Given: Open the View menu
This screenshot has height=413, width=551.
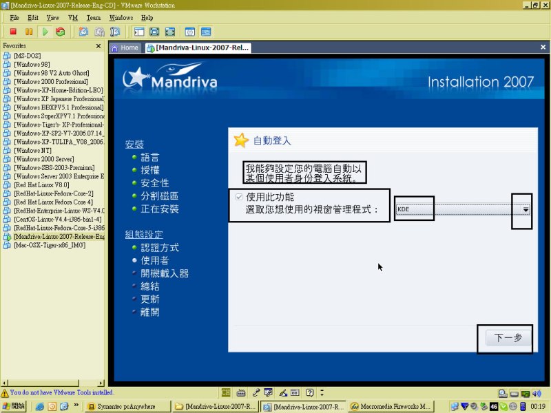Looking at the screenshot, I should tap(53, 18).
